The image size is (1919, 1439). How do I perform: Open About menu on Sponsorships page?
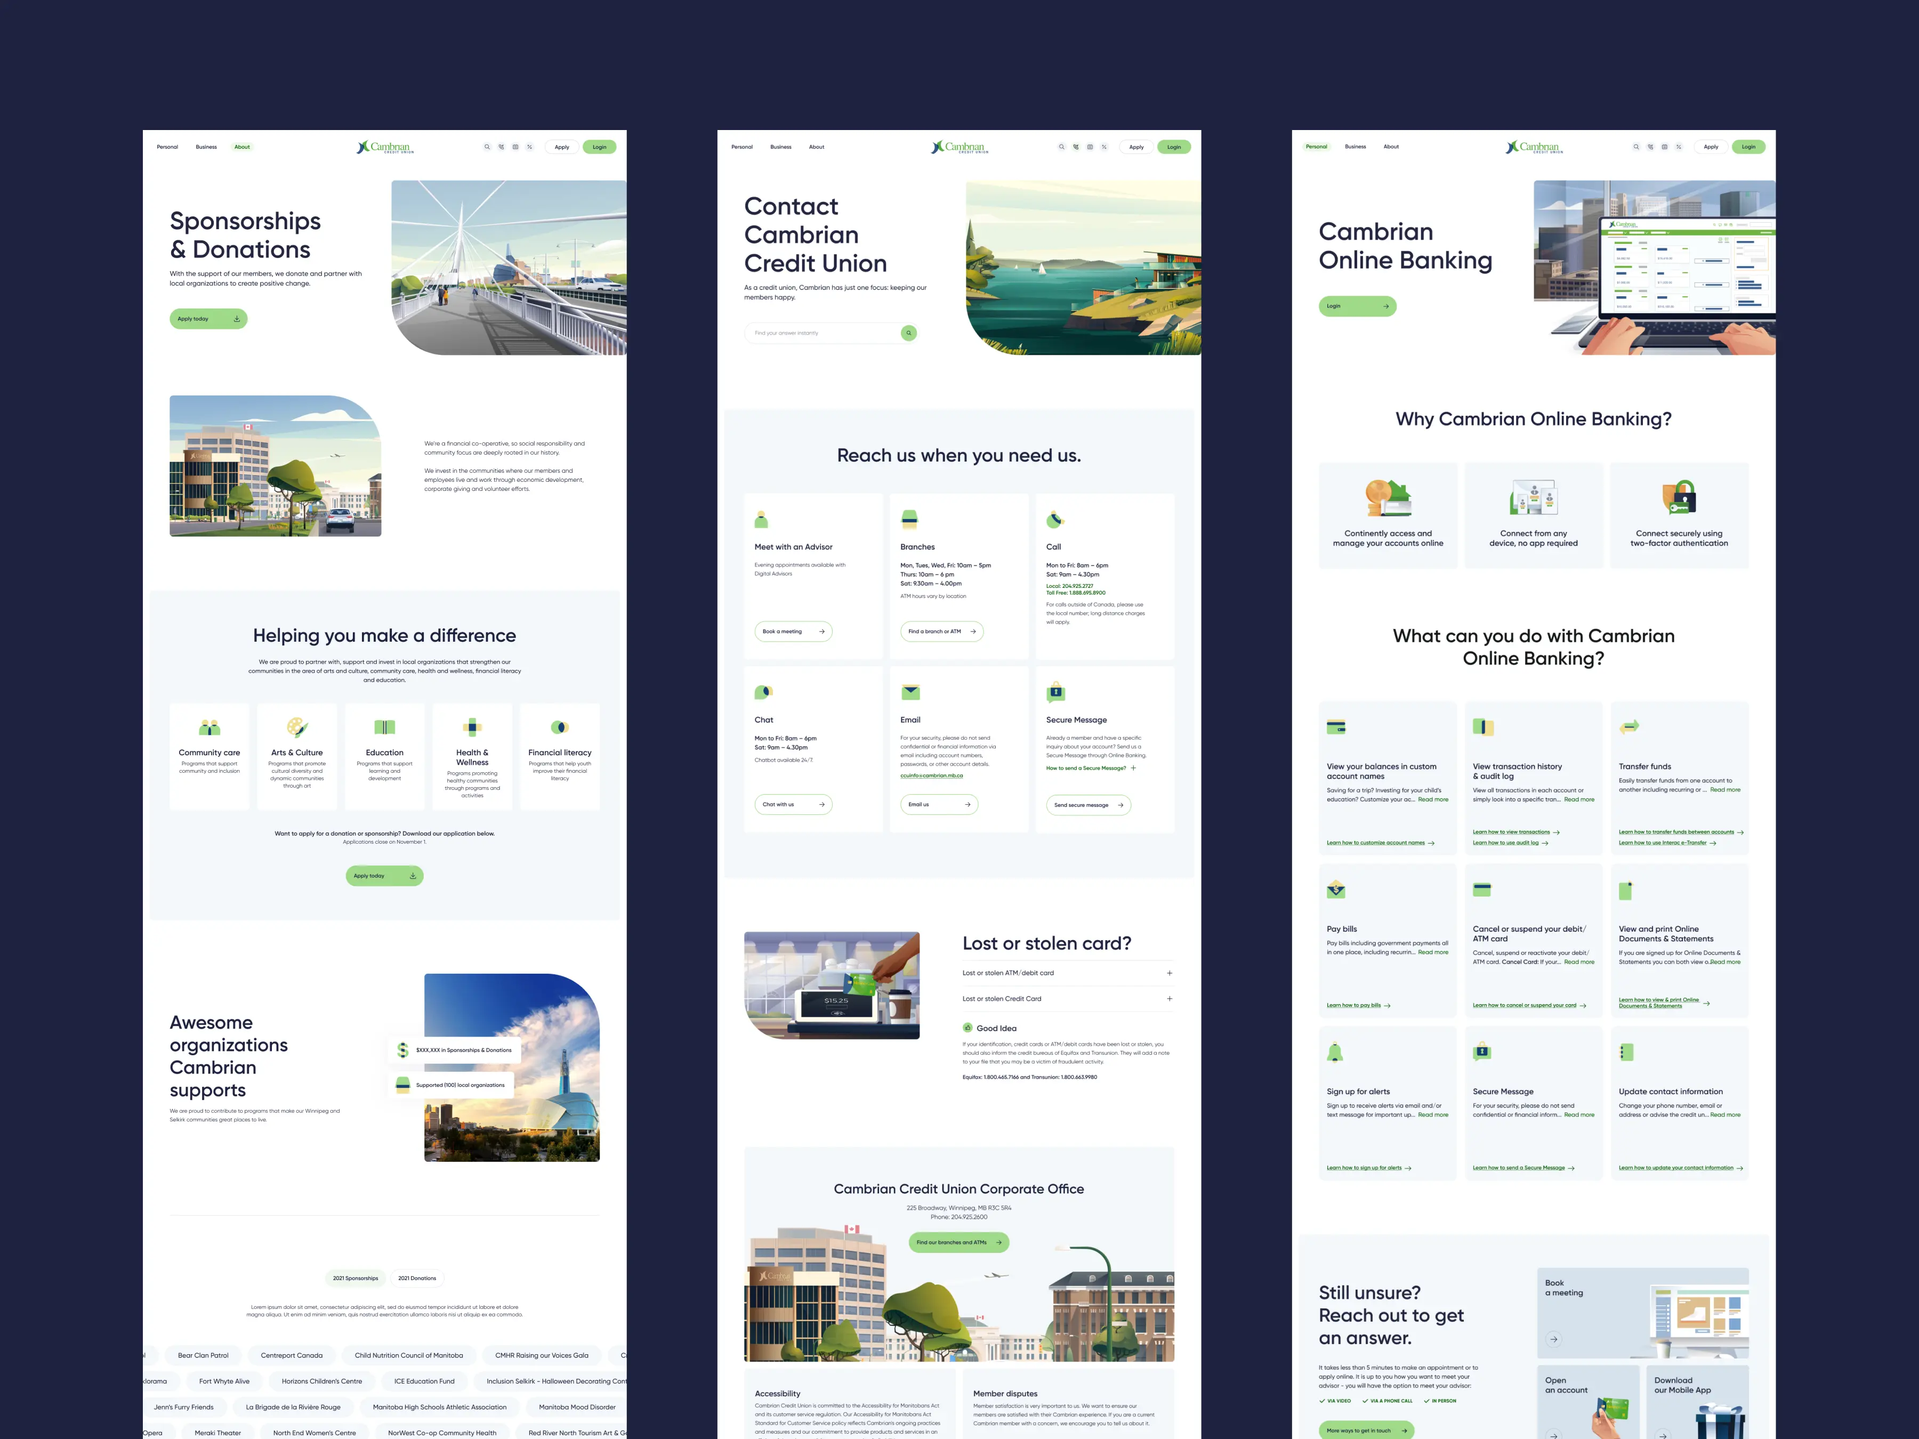coord(242,147)
